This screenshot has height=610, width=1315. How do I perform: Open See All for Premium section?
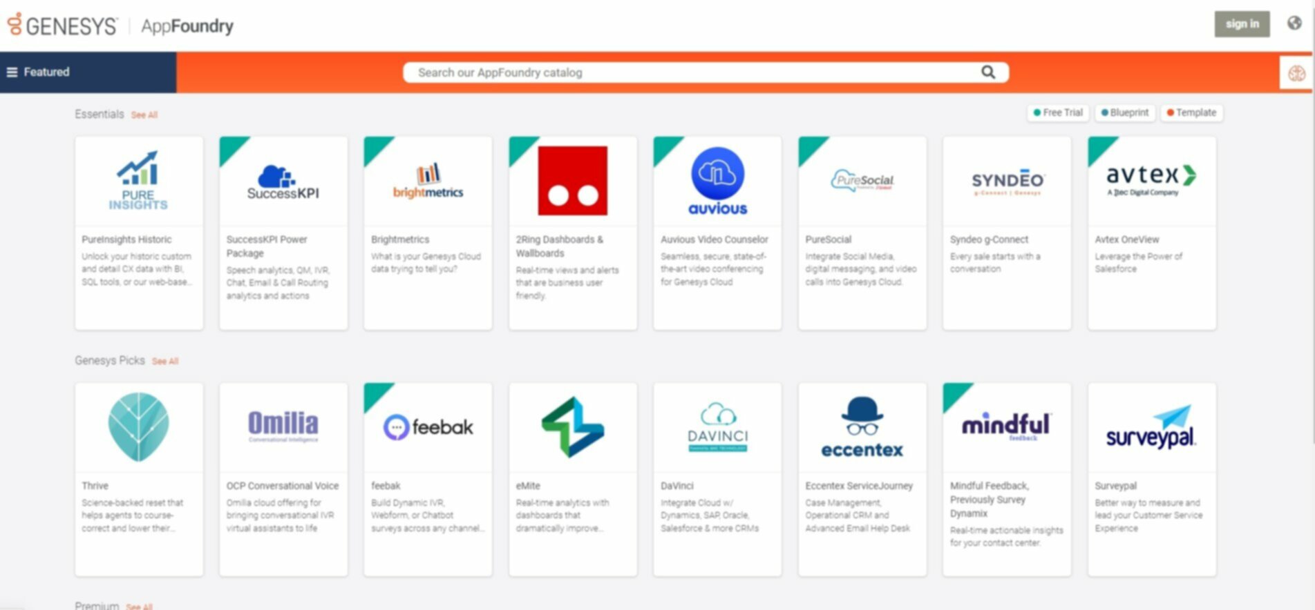point(139,607)
